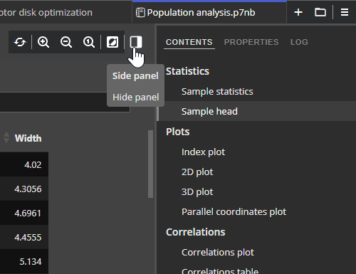The image size is (356, 274).
Task: Select the cell with value 5.134
Action: [24, 261]
